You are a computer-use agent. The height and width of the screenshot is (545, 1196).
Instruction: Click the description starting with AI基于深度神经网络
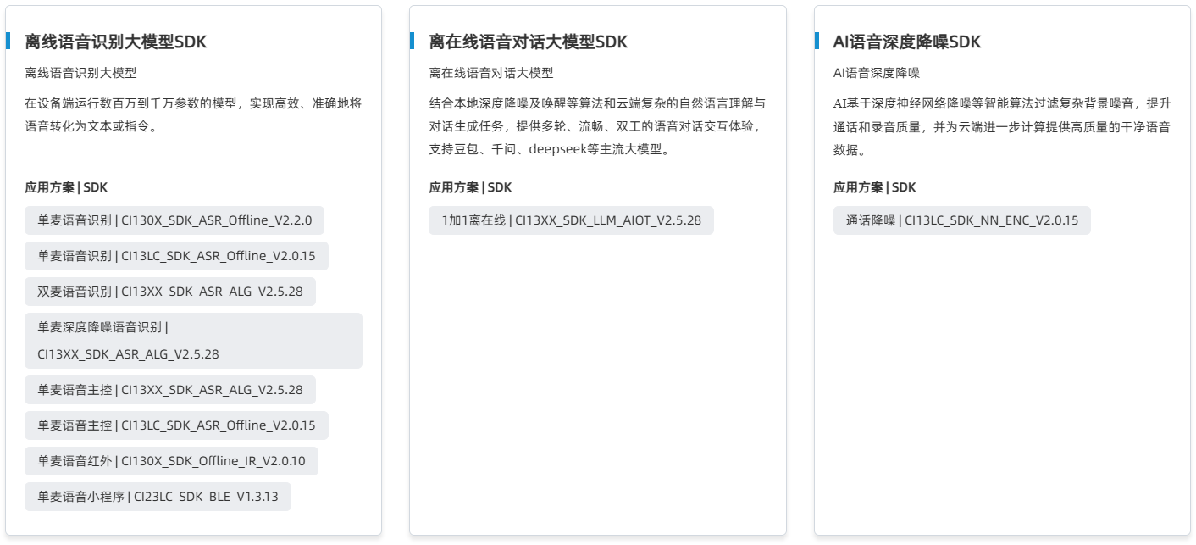tap(1002, 126)
